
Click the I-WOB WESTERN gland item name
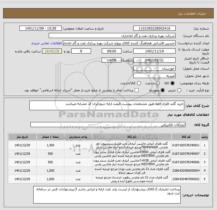click(x=132, y=162)
